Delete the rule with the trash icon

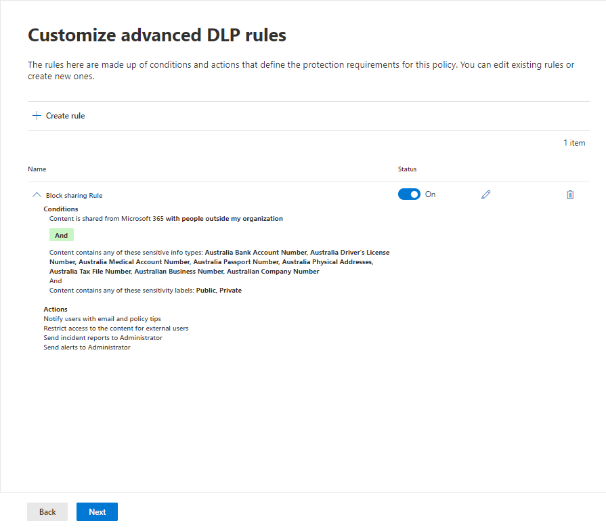(x=570, y=195)
